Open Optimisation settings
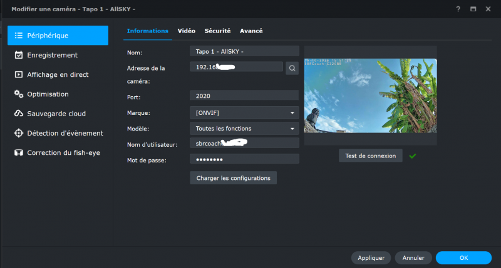 click(x=58, y=94)
